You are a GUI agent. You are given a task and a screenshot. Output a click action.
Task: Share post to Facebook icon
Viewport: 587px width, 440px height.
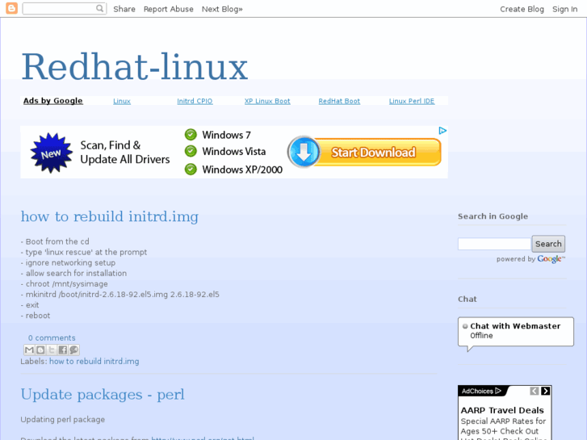62,350
